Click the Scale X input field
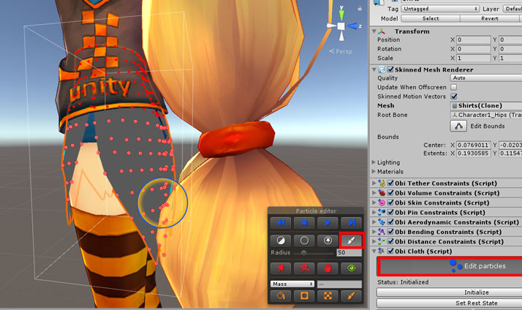Image resolution: width=522 pixels, height=310 pixels. point(474,58)
